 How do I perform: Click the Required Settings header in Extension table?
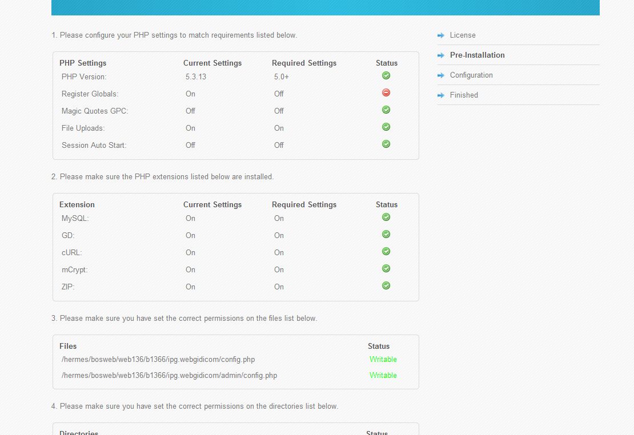(x=304, y=204)
